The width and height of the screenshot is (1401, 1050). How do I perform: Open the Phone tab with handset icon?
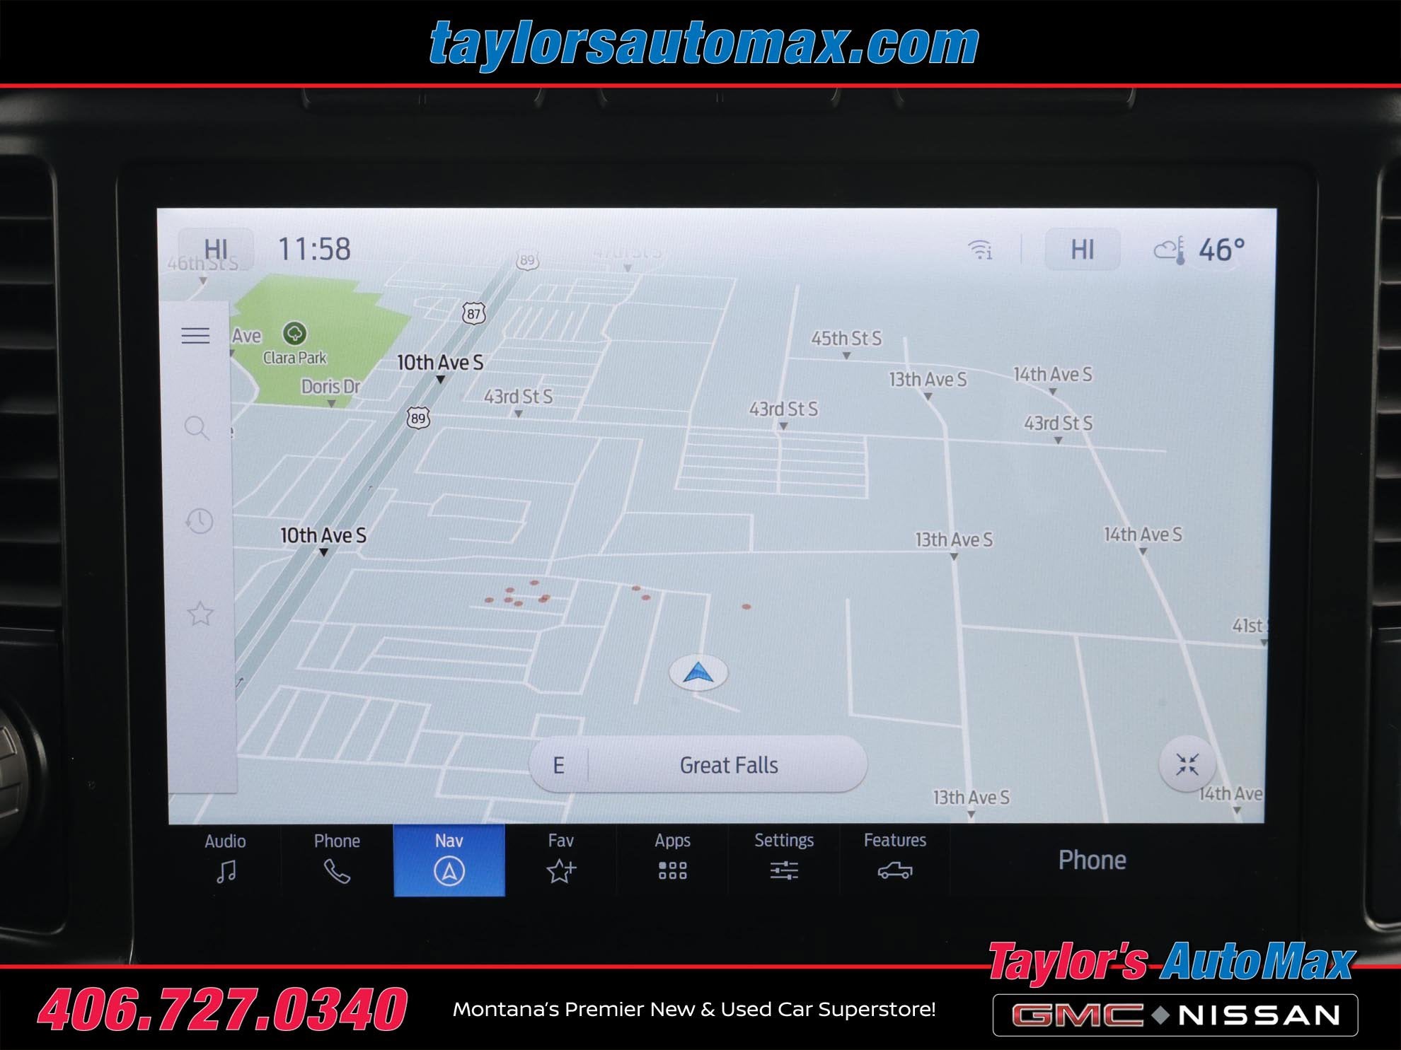(x=337, y=859)
